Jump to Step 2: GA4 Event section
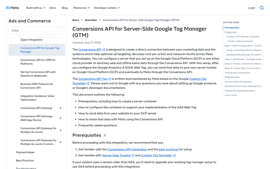 point(244,59)
